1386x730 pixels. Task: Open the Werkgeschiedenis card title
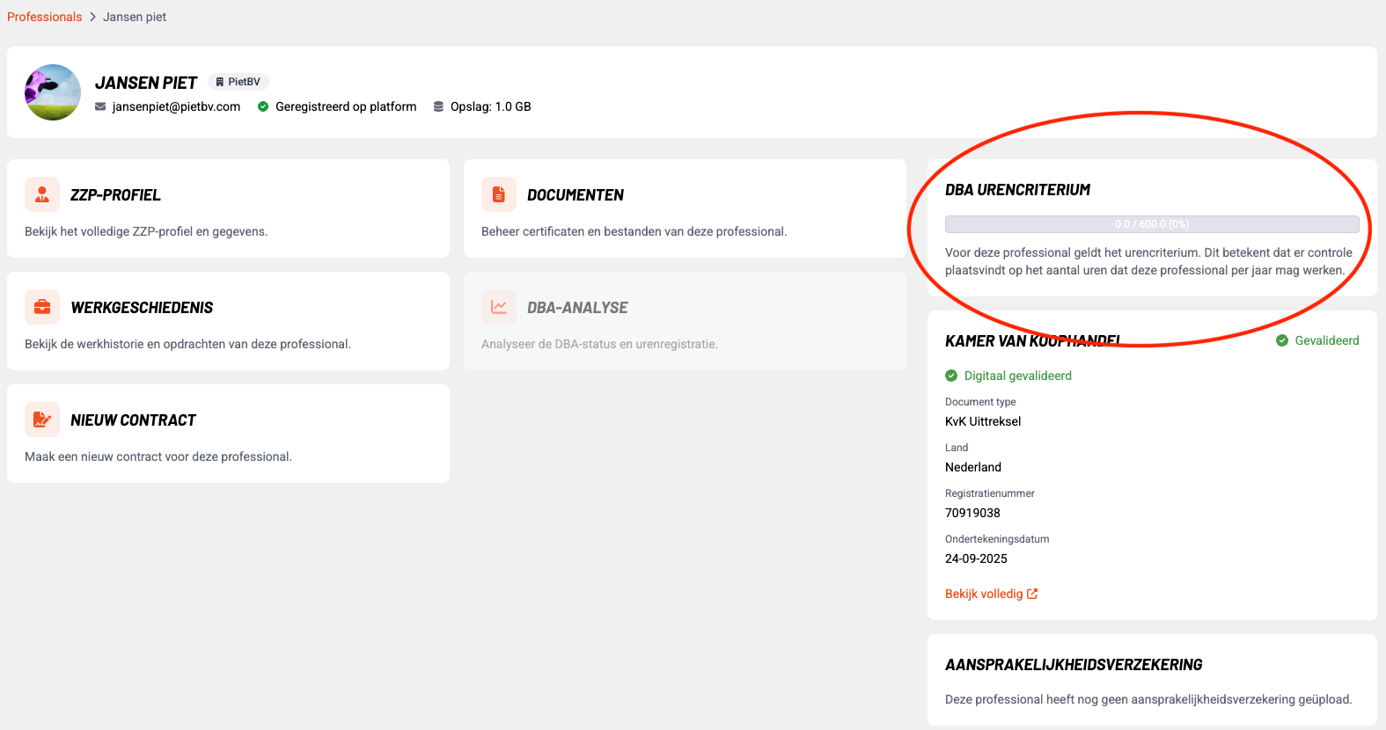click(x=142, y=308)
